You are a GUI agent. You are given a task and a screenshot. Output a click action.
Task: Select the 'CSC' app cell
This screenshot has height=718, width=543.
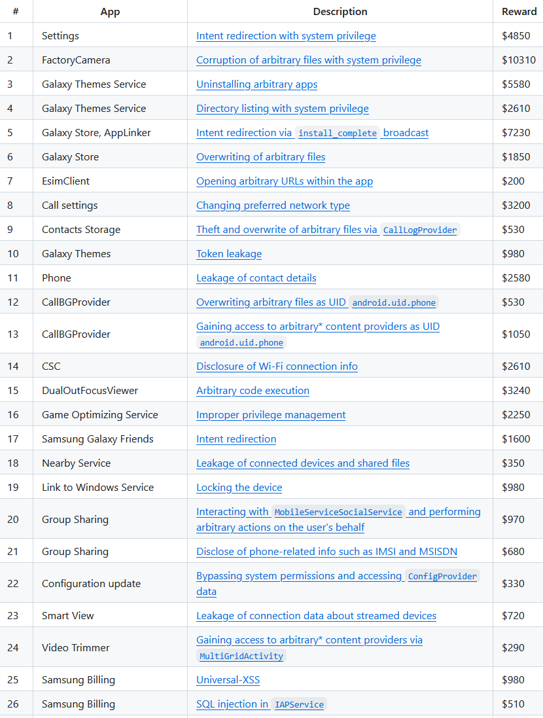click(111, 367)
